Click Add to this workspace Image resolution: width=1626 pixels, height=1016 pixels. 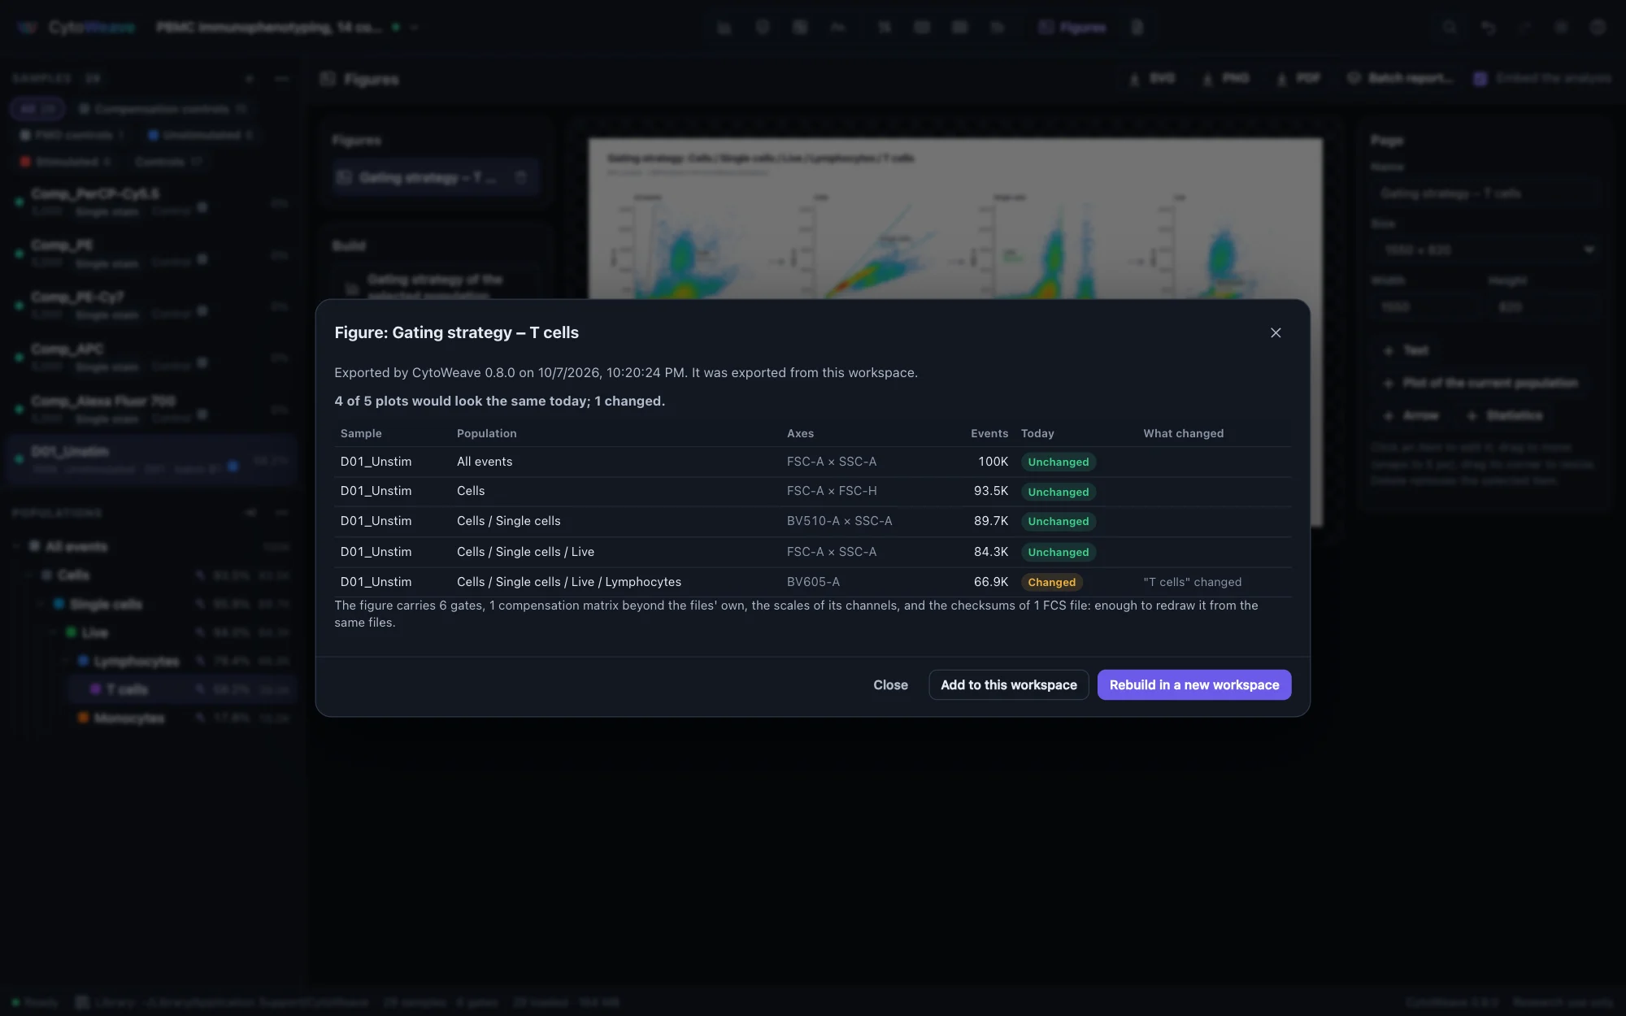click(x=1008, y=684)
